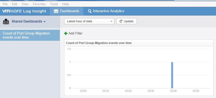216x98 pixels.
Task: Click the Dashboards grid icon
Action: [56, 11]
